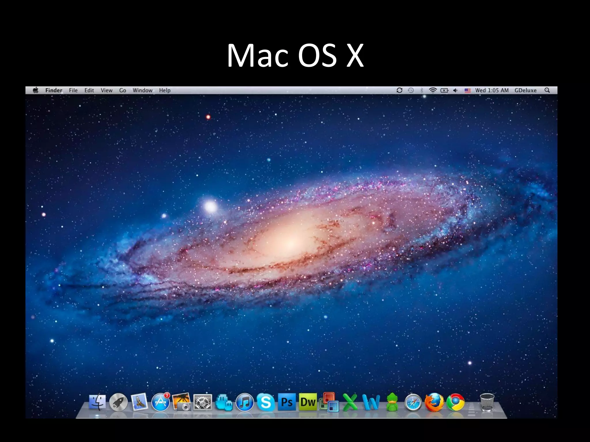The image size is (590, 442).
Task: Open US flag input source menu
Action: [x=468, y=90]
